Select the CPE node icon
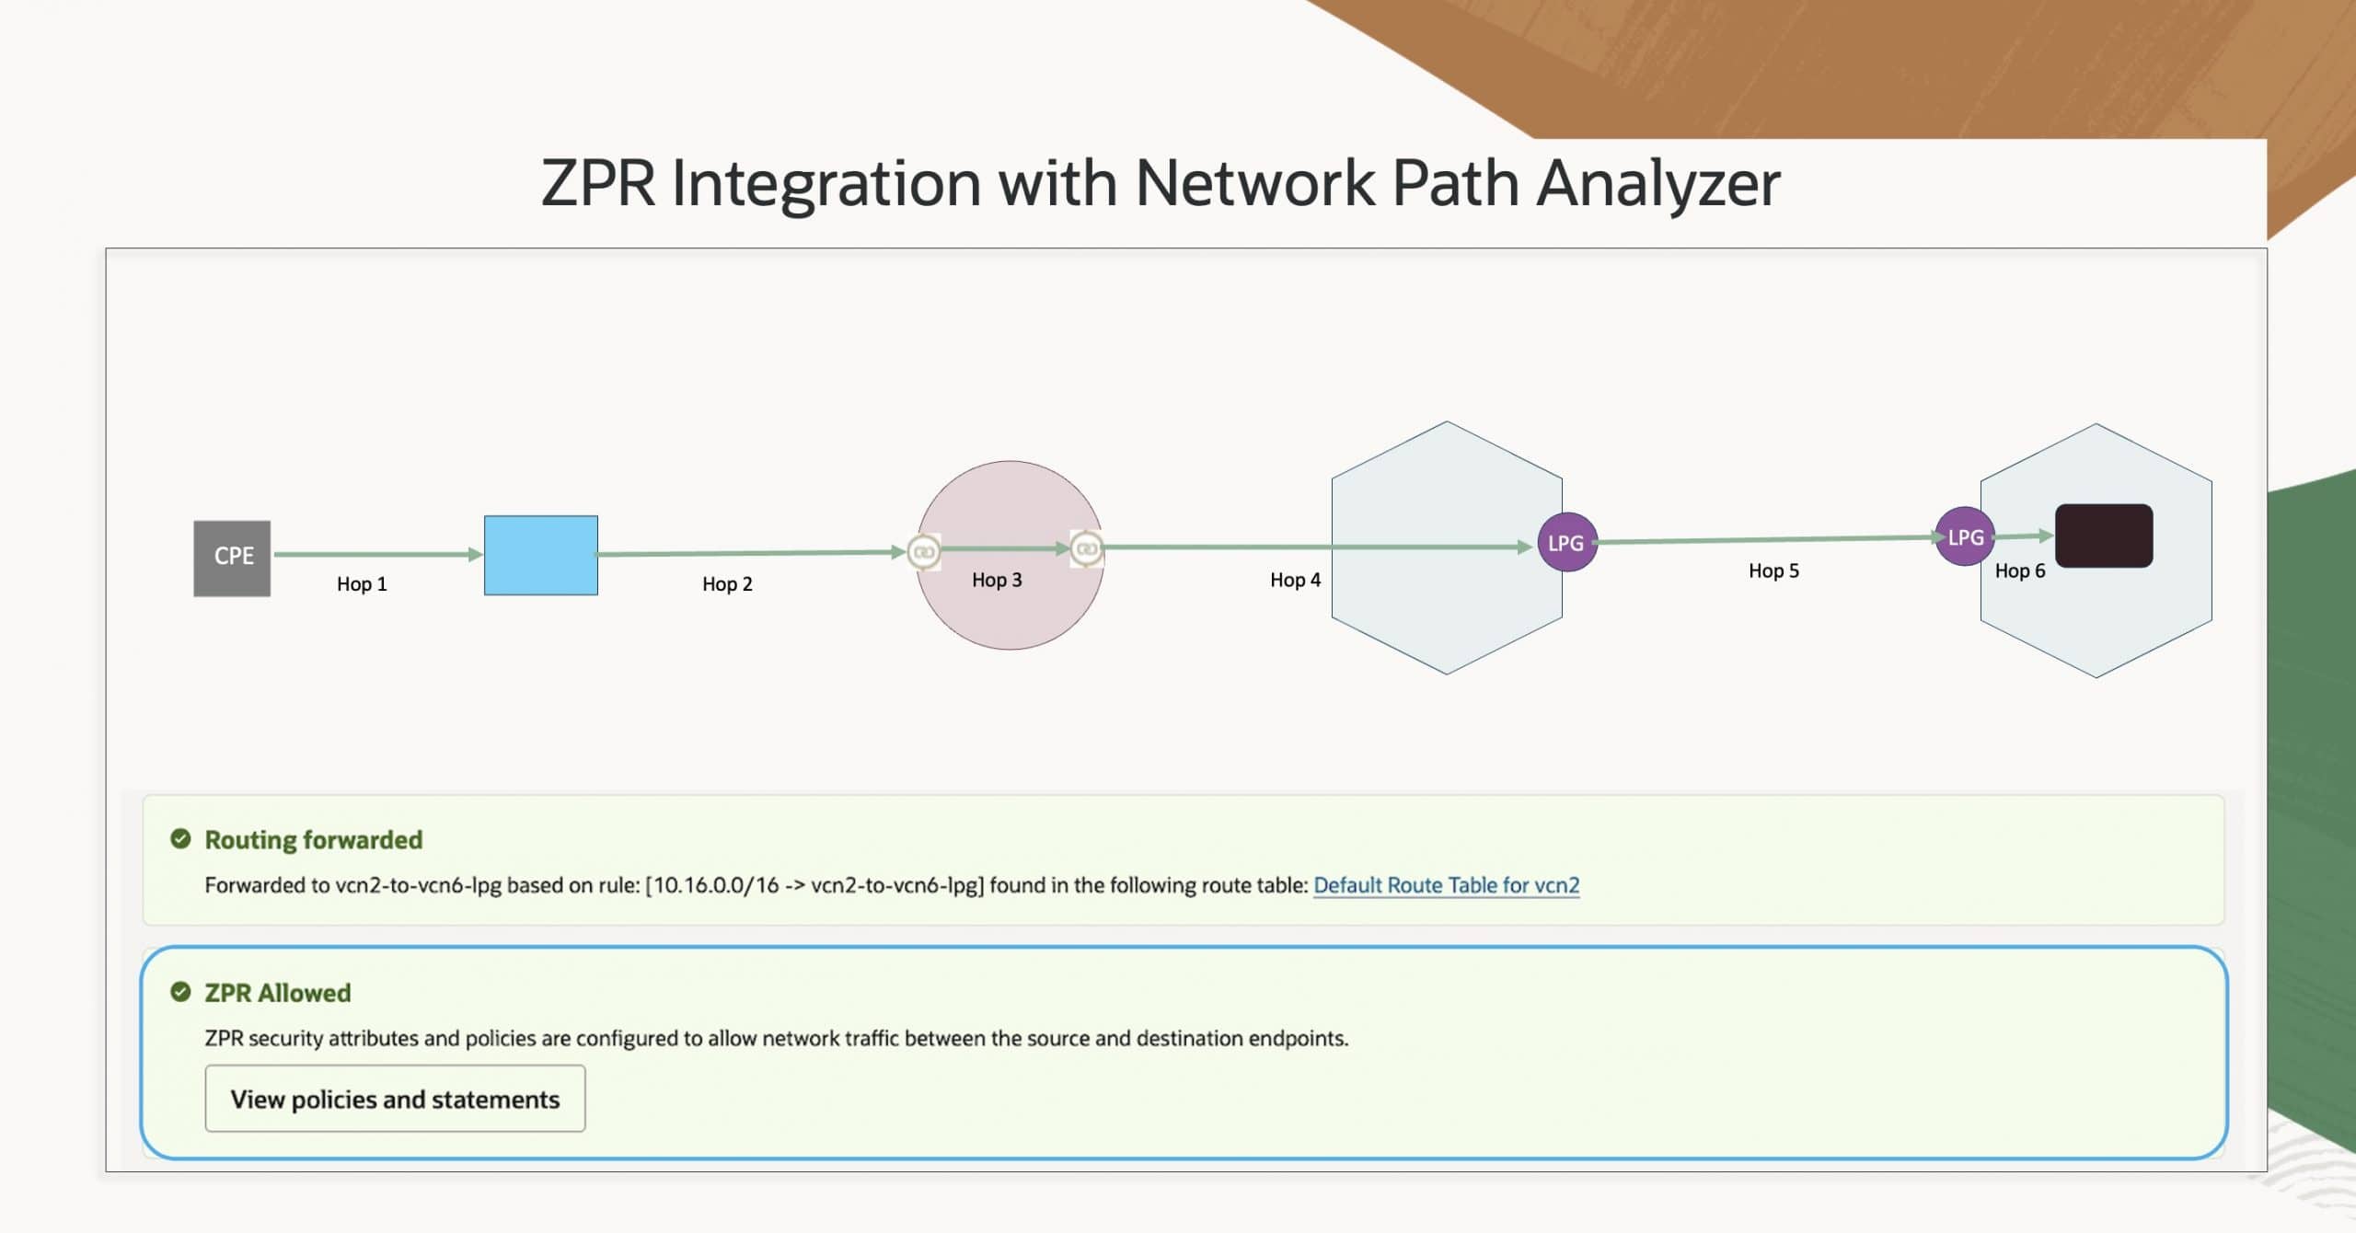Screen dimensions: 2356x1233 tap(232, 556)
